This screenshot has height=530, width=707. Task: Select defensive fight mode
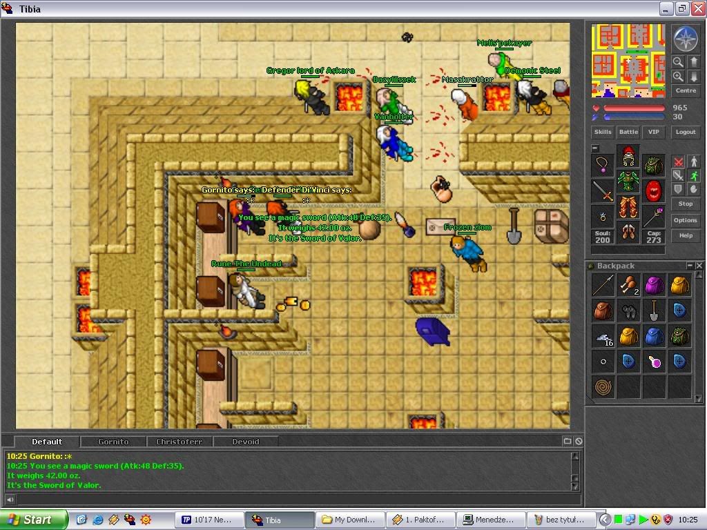(x=678, y=189)
